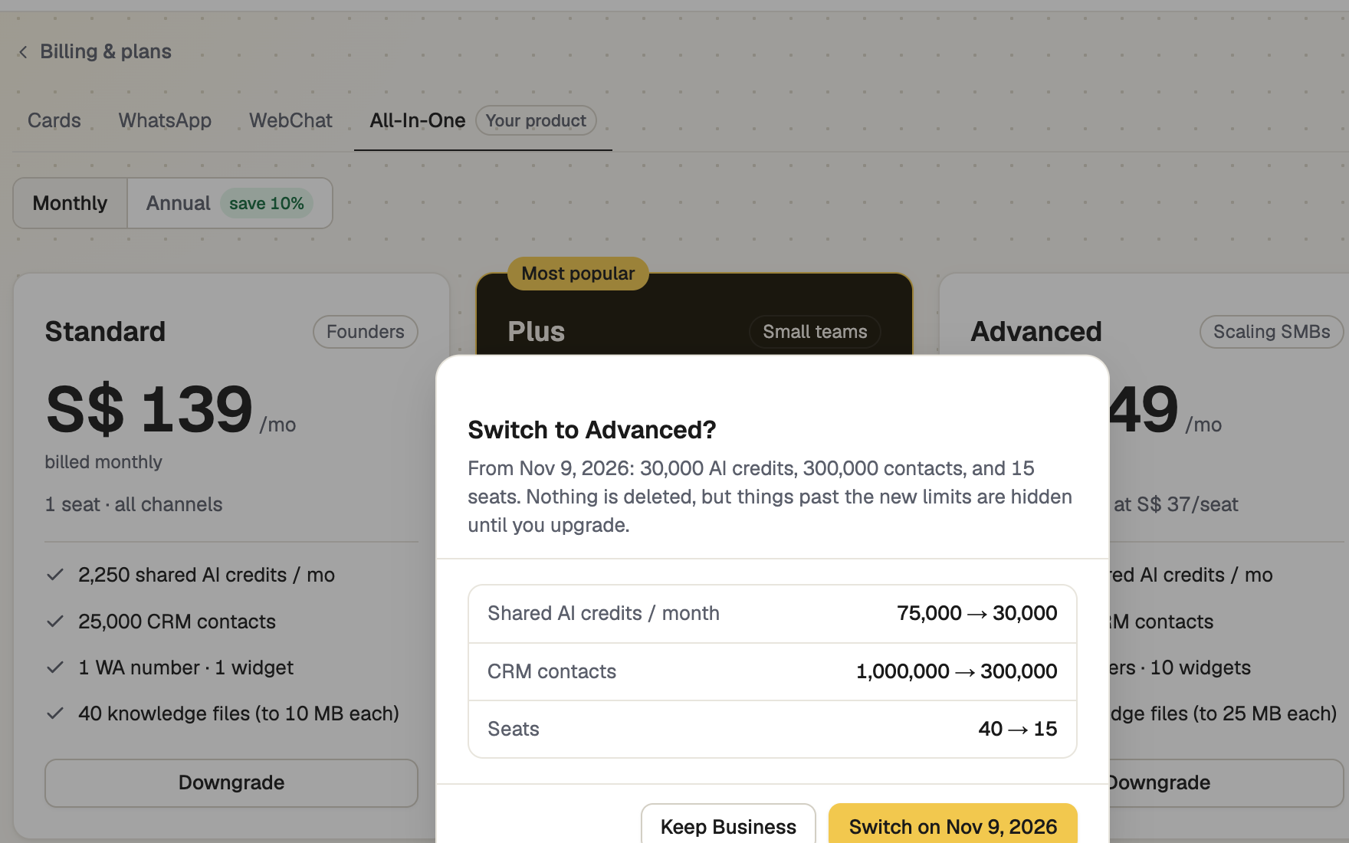Click the Founders tag on Standard

[x=366, y=332]
